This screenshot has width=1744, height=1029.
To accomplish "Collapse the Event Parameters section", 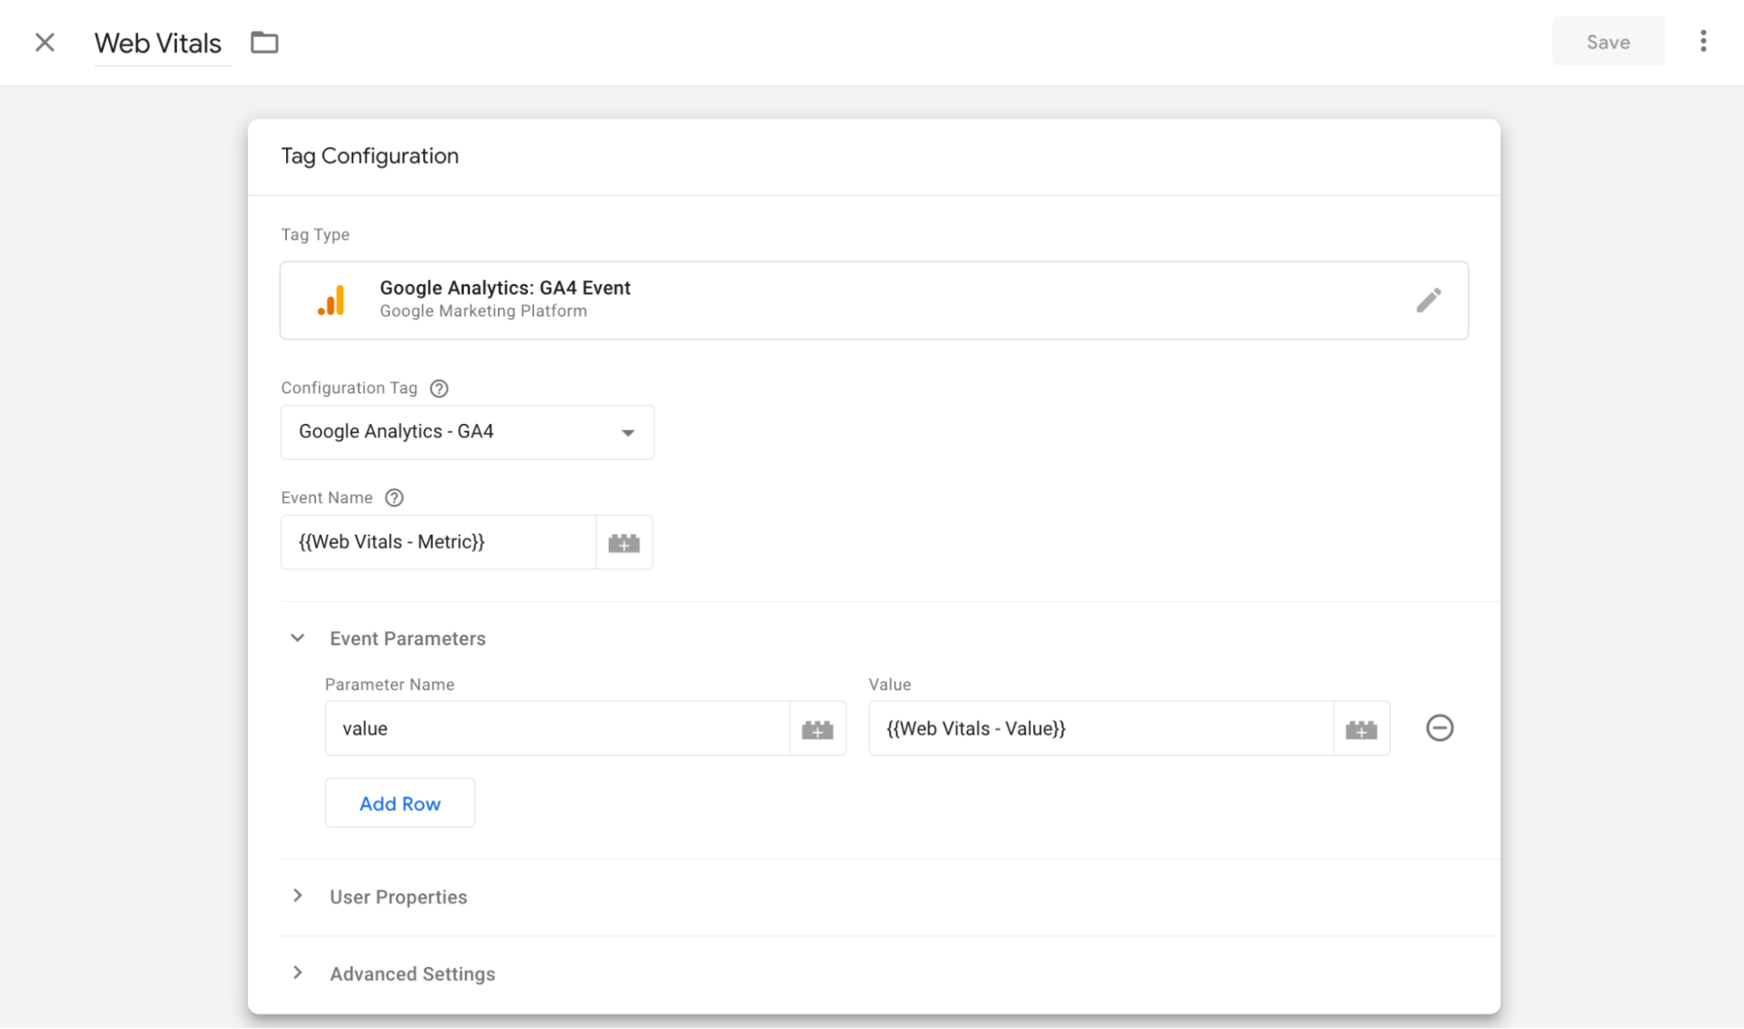I will point(298,638).
